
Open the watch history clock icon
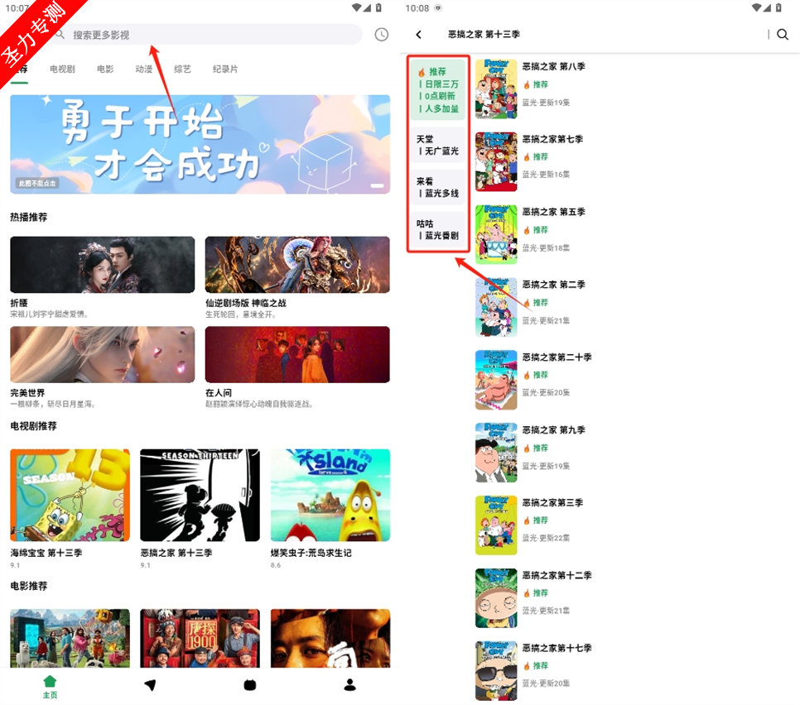[381, 34]
